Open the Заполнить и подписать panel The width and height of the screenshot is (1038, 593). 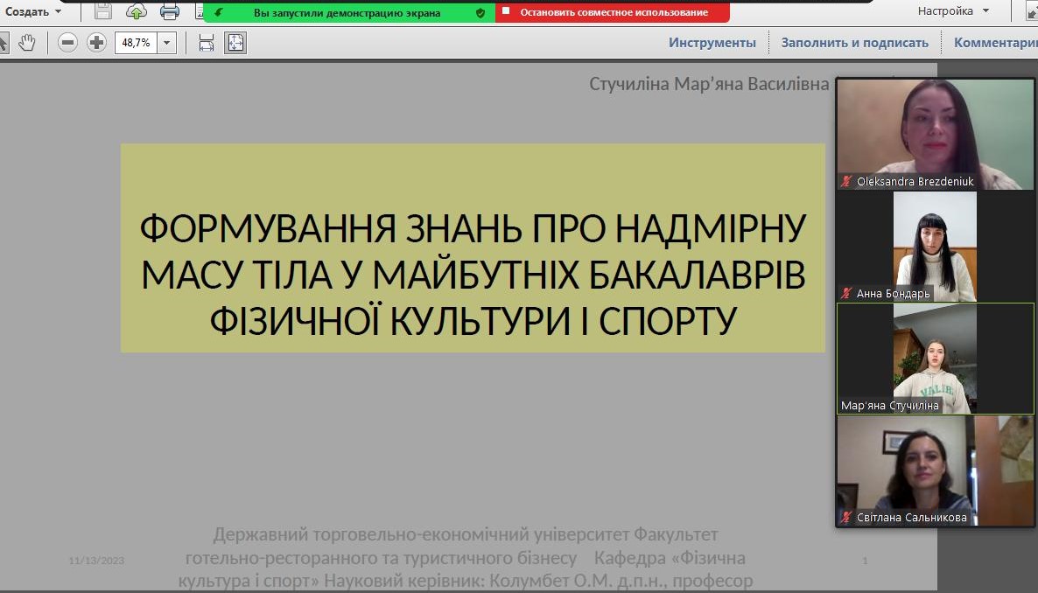(854, 42)
